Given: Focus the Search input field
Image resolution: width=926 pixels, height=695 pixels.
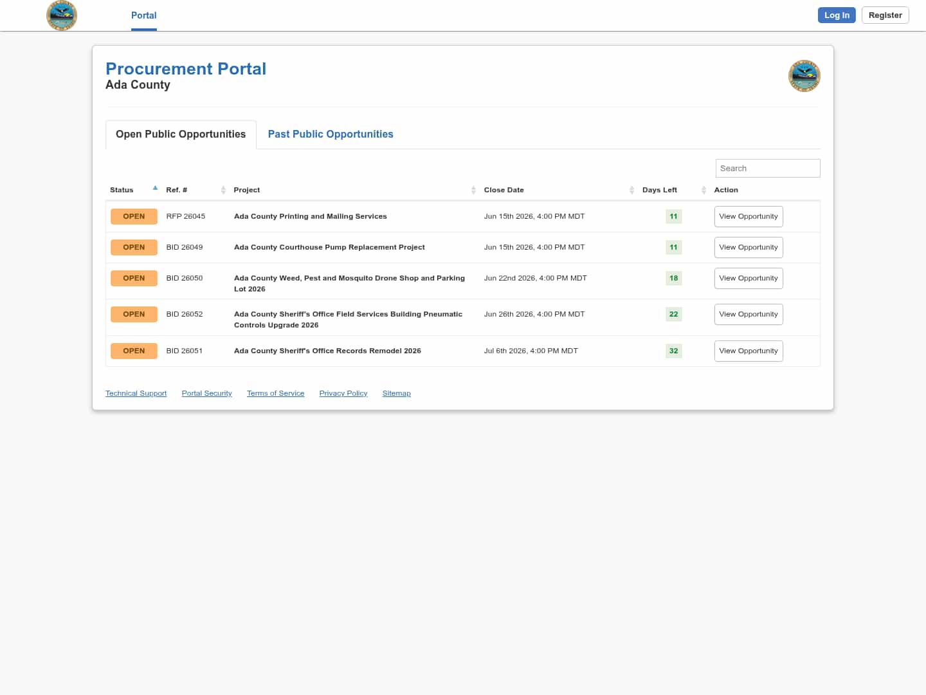Looking at the screenshot, I should pyautogui.click(x=768, y=169).
